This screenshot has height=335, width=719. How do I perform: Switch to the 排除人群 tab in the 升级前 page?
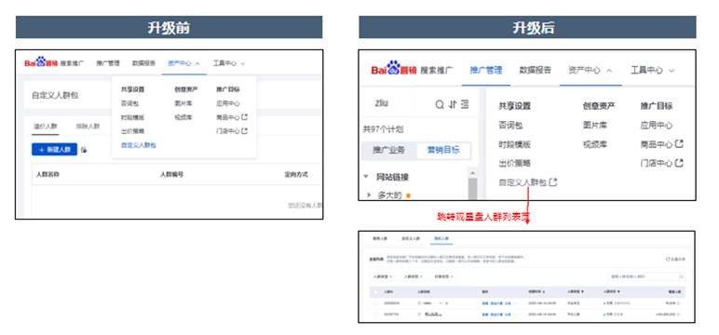point(88,127)
